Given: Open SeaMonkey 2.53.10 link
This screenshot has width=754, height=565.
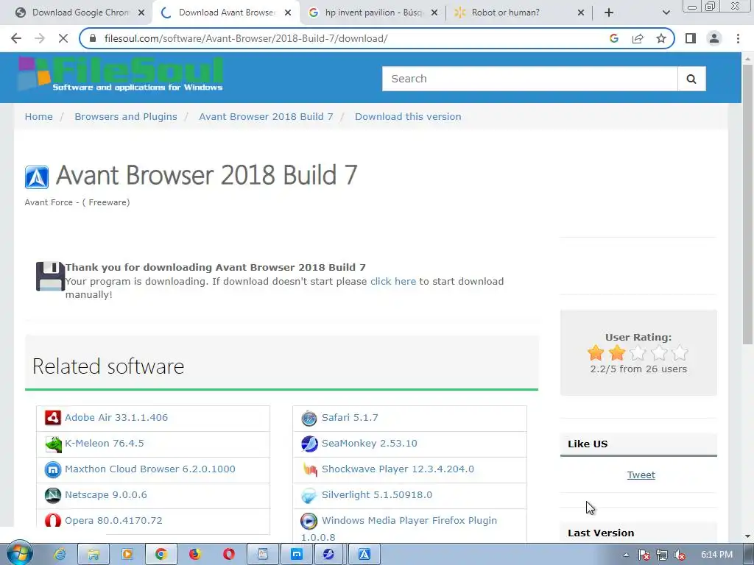Looking at the screenshot, I should (x=370, y=444).
